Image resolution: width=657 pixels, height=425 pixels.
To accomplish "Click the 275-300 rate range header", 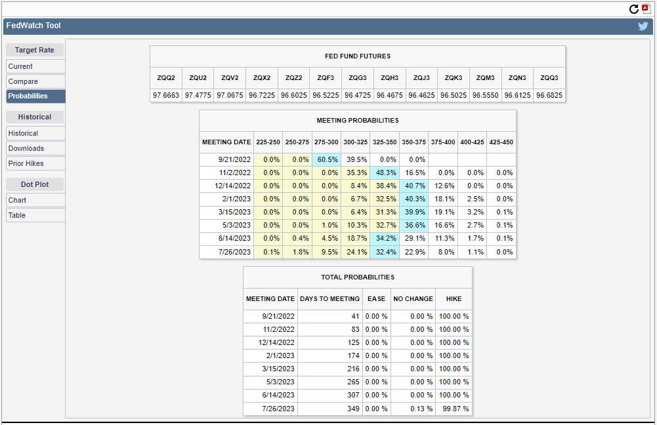I will pyautogui.click(x=326, y=142).
